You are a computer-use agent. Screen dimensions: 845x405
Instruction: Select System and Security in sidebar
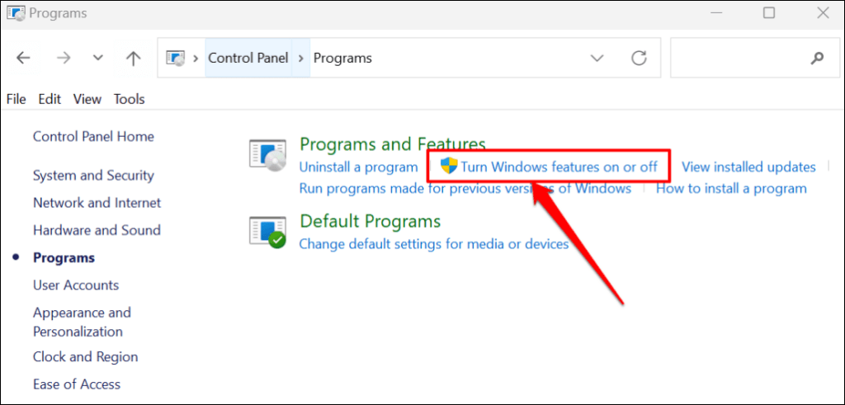(93, 175)
